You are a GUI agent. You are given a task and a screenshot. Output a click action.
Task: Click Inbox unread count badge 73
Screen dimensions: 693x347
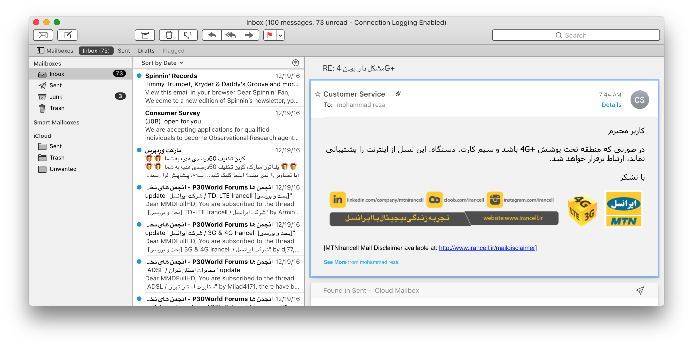(x=120, y=73)
